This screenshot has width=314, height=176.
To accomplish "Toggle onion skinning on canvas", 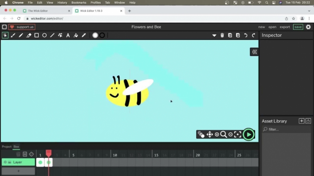I will [201, 135].
